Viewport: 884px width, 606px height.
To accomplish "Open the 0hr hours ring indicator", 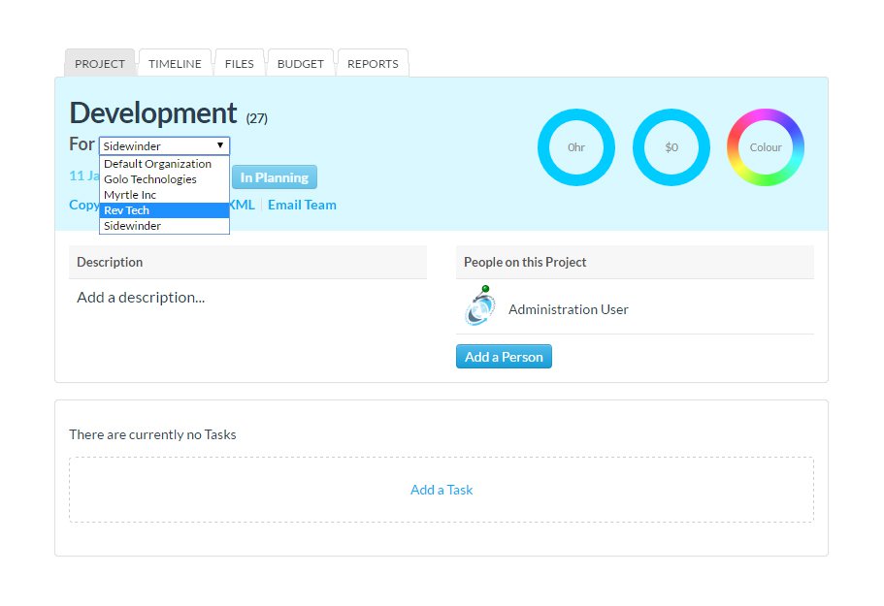I will coord(576,147).
